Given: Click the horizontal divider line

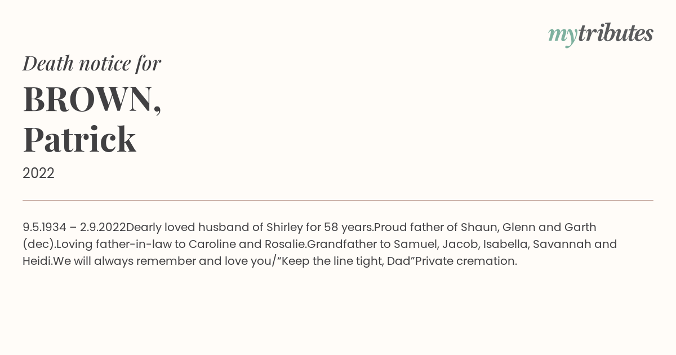Looking at the screenshot, I should [338, 200].
